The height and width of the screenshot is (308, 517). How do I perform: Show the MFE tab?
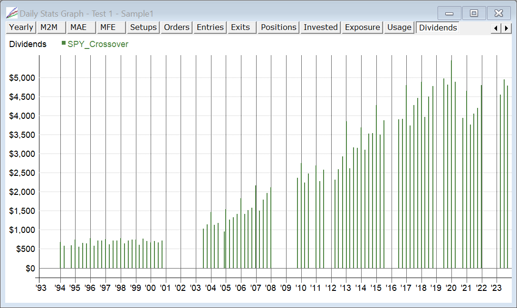(107, 28)
